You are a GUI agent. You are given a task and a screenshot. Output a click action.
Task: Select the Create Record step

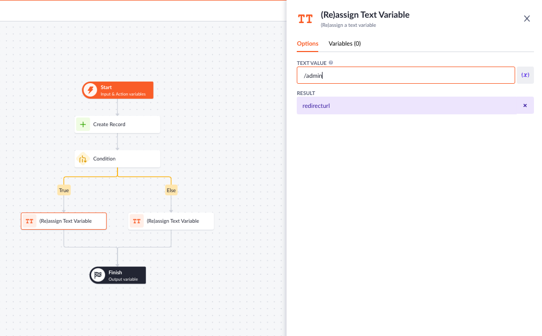point(118,125)
